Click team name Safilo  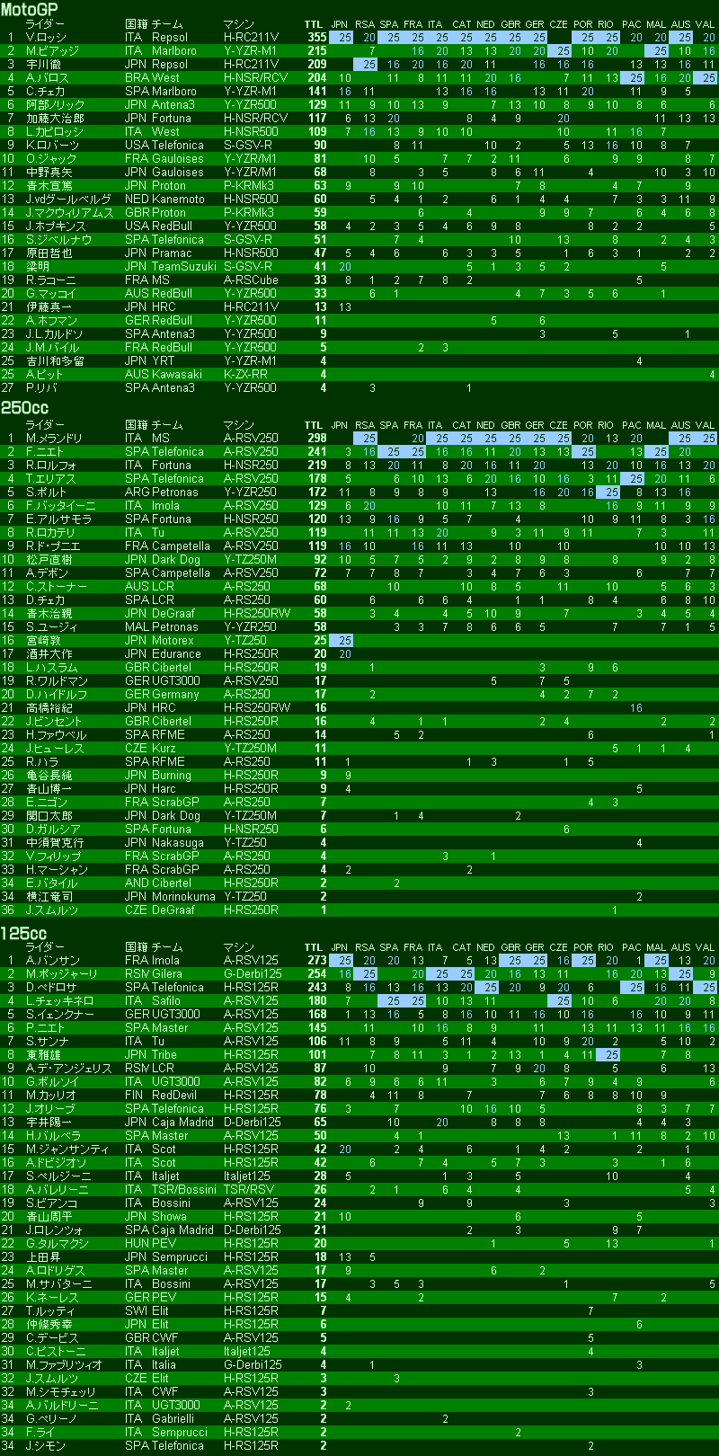[x=166, y=1001]
